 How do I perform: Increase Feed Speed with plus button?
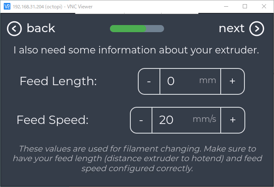coord(233,120)
